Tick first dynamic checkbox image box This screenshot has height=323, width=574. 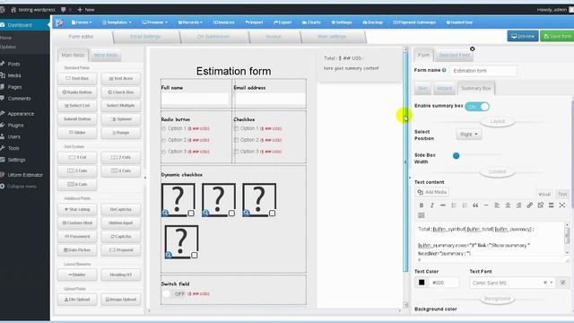pos(191,214)
